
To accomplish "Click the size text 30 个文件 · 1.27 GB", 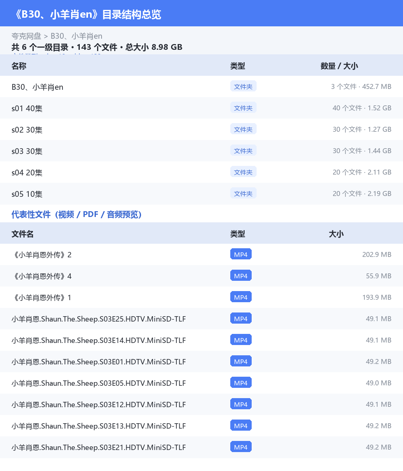I will tap(362, 129).
